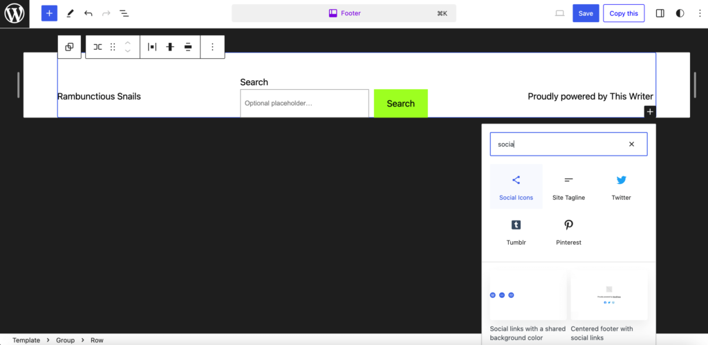Image resolution: width=708 pixels, height=345 pixels.
Task: Open the change items justification control
Action: pyautogui.click(x=152, y=47)
